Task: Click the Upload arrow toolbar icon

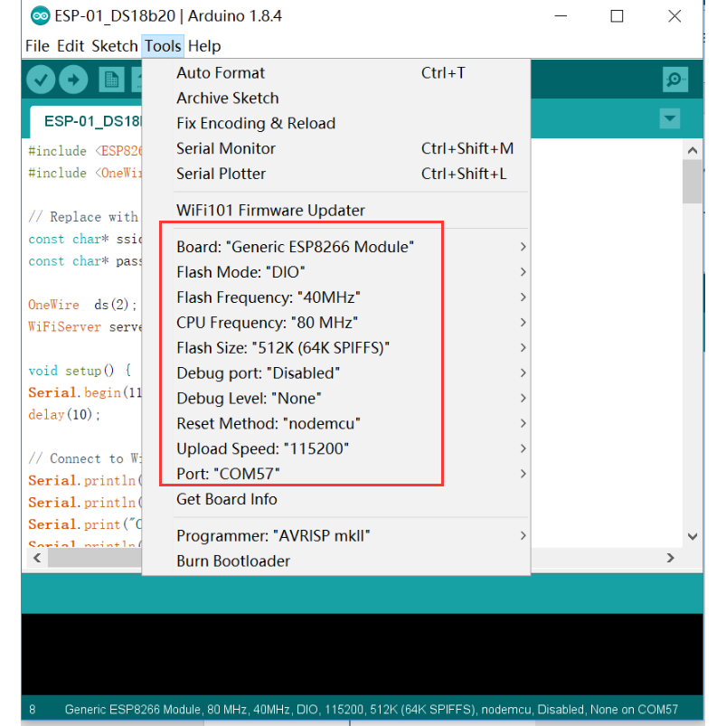Action: point(74,80)
